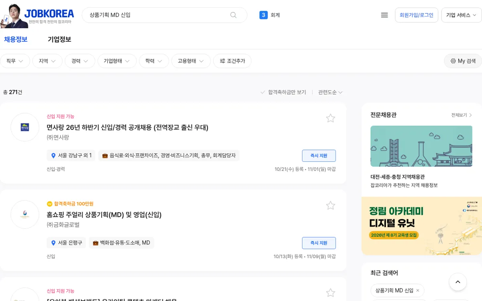Switch to the 기업정보 tab
The image size is (482, 301).
tap(59, 39)
